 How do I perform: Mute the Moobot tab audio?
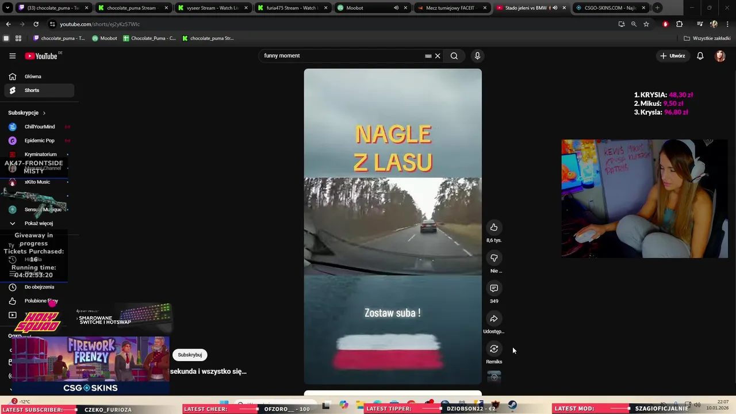click(396, 8)
